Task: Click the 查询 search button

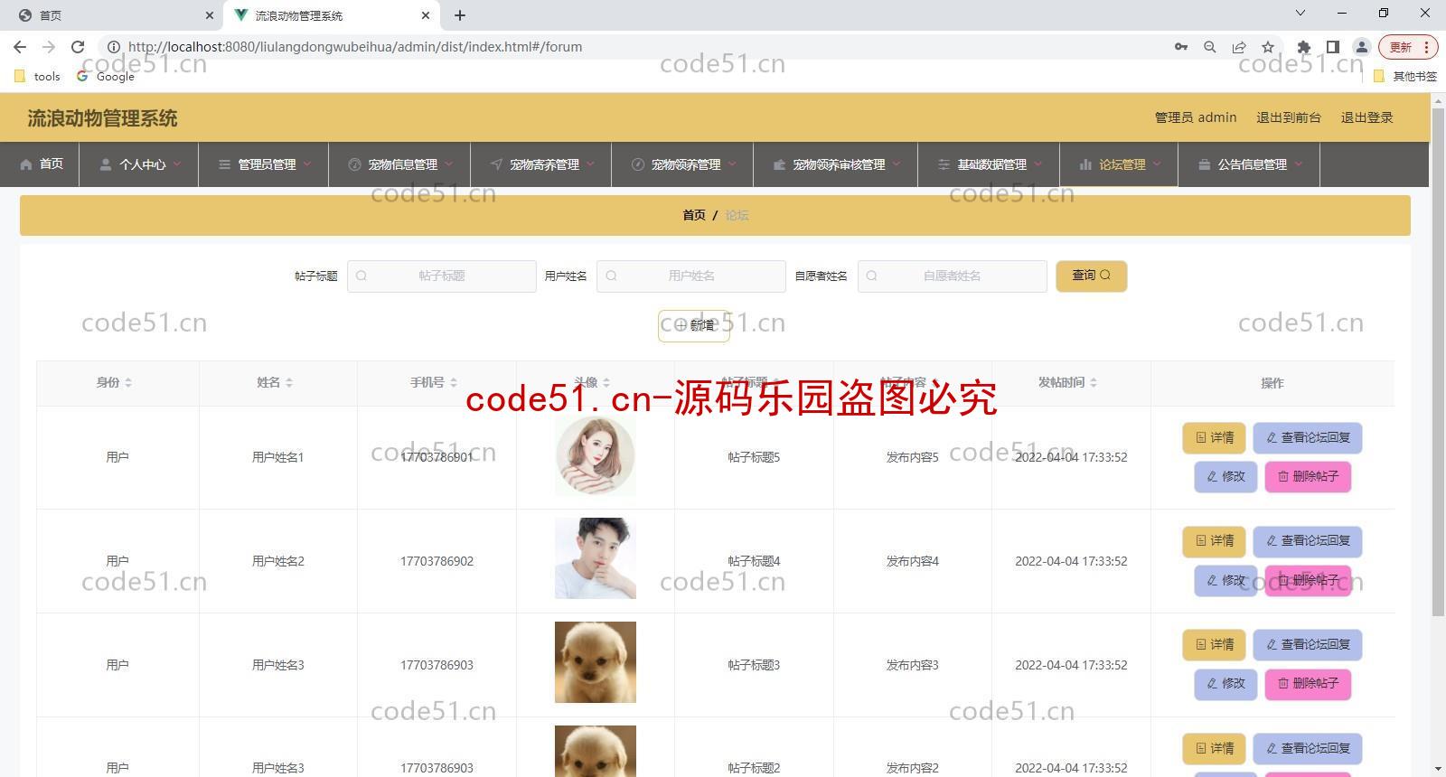Action: click(x=1091, y=276)
